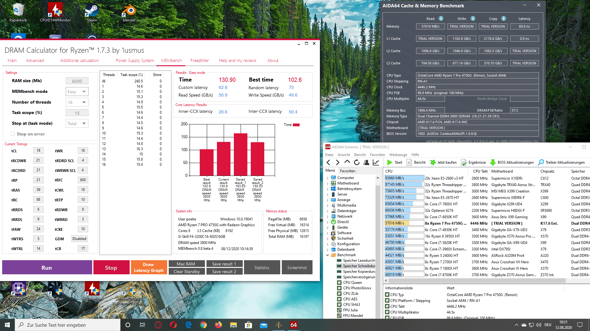Launch Steam desktop icon

[x=92, y=12]
